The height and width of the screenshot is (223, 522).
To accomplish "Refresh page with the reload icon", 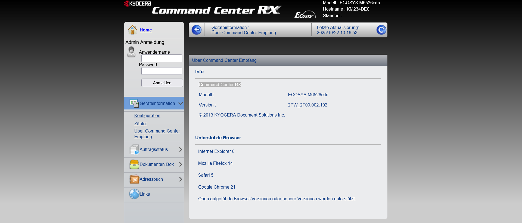I will tap(381, 30).
